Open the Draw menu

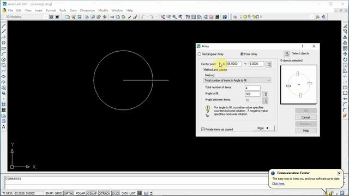[x=73, y=10]
